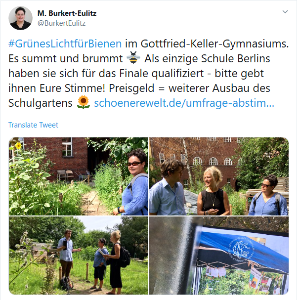
Task: Open the @BurkertEulitz handle
Action: point(61,23)
